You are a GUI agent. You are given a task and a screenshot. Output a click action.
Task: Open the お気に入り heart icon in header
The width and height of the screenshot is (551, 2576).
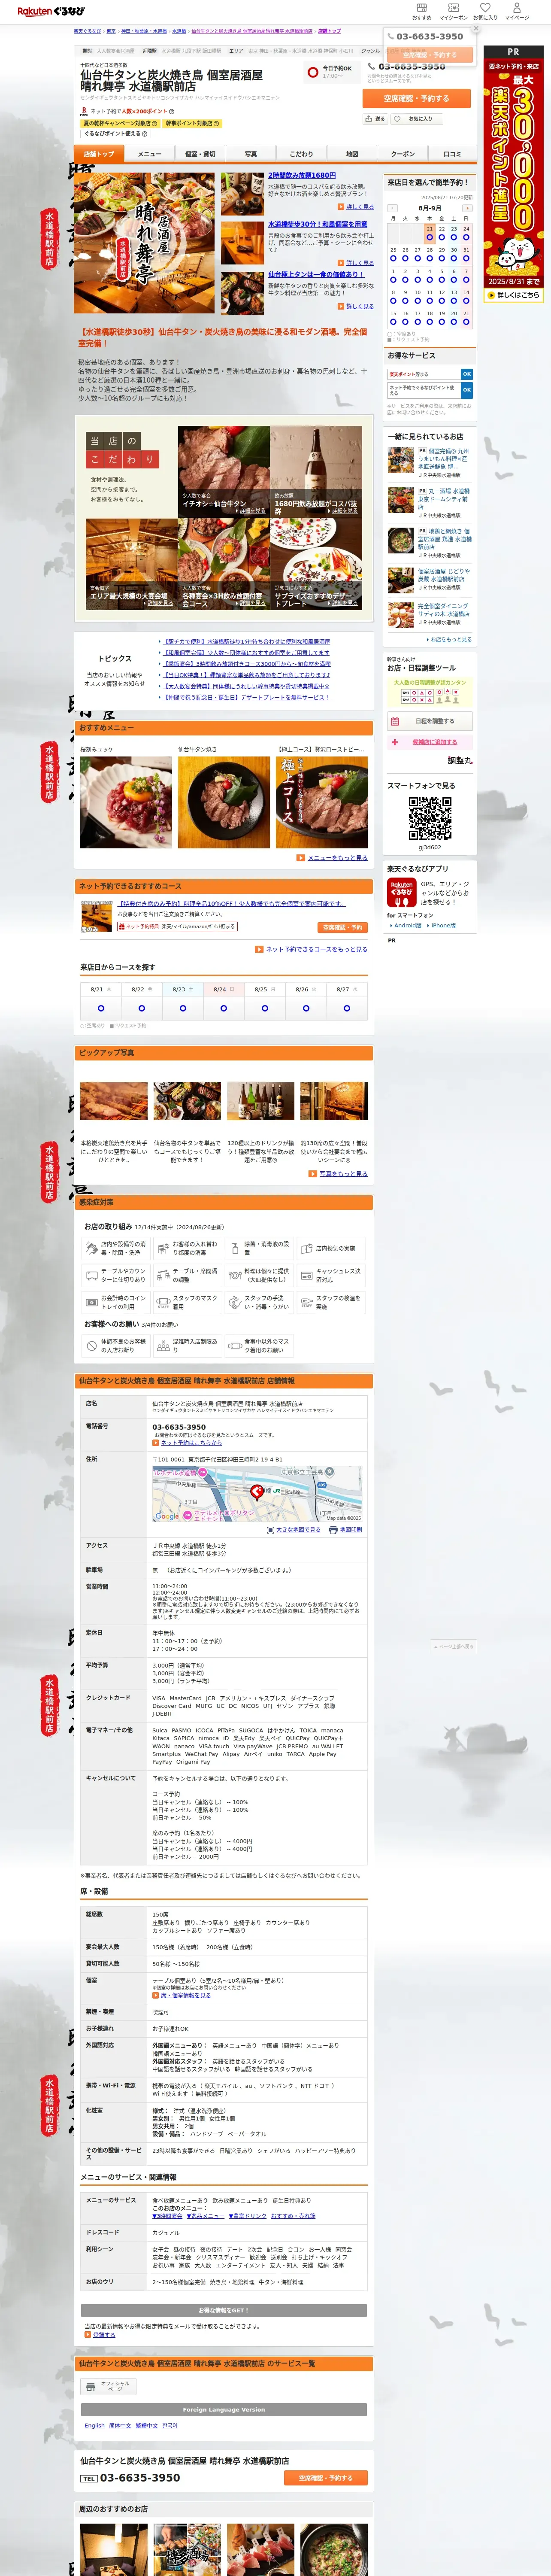click(x=485, y=11)
